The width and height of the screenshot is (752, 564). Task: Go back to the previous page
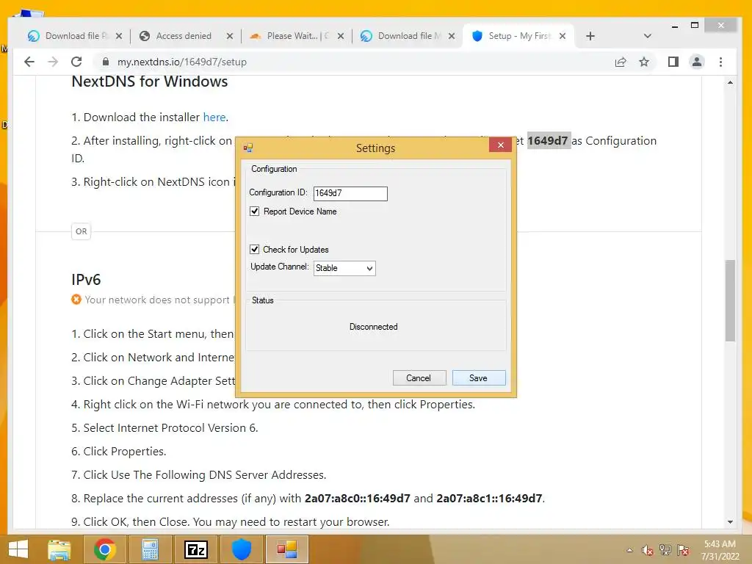pyautogui.click(x=29, y=62)
